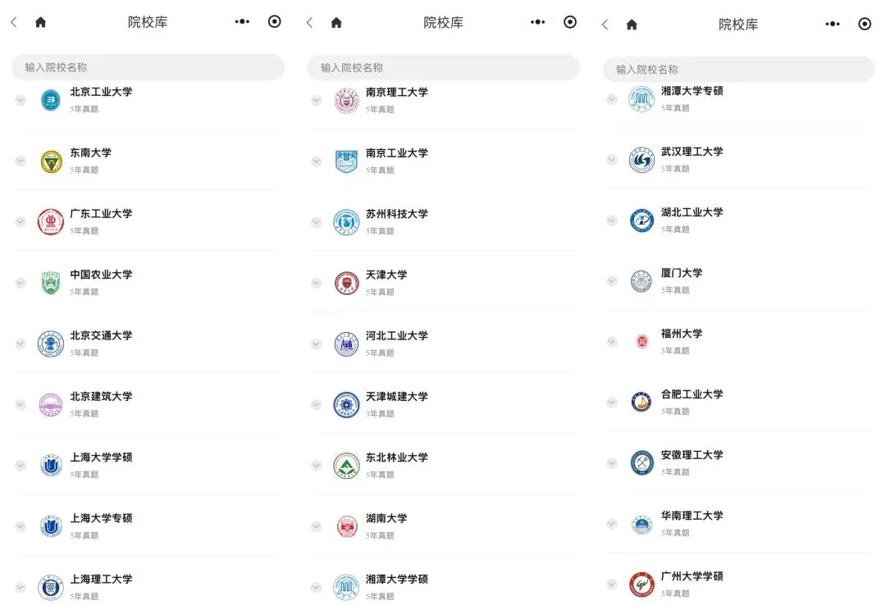
Task: Expand the chevron beside 厦门大学
Action: click(612, 281)
